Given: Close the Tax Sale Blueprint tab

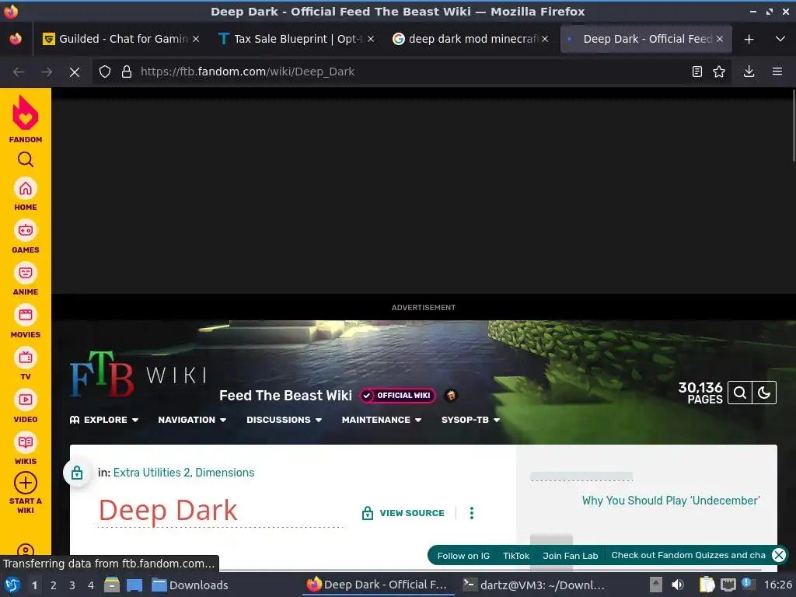Looking at the screenshot, I should coord(371,39).
